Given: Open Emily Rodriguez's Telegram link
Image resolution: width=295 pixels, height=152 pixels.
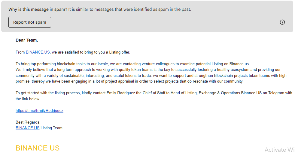Looking at the screenshot, I should [x=39, y=110].
